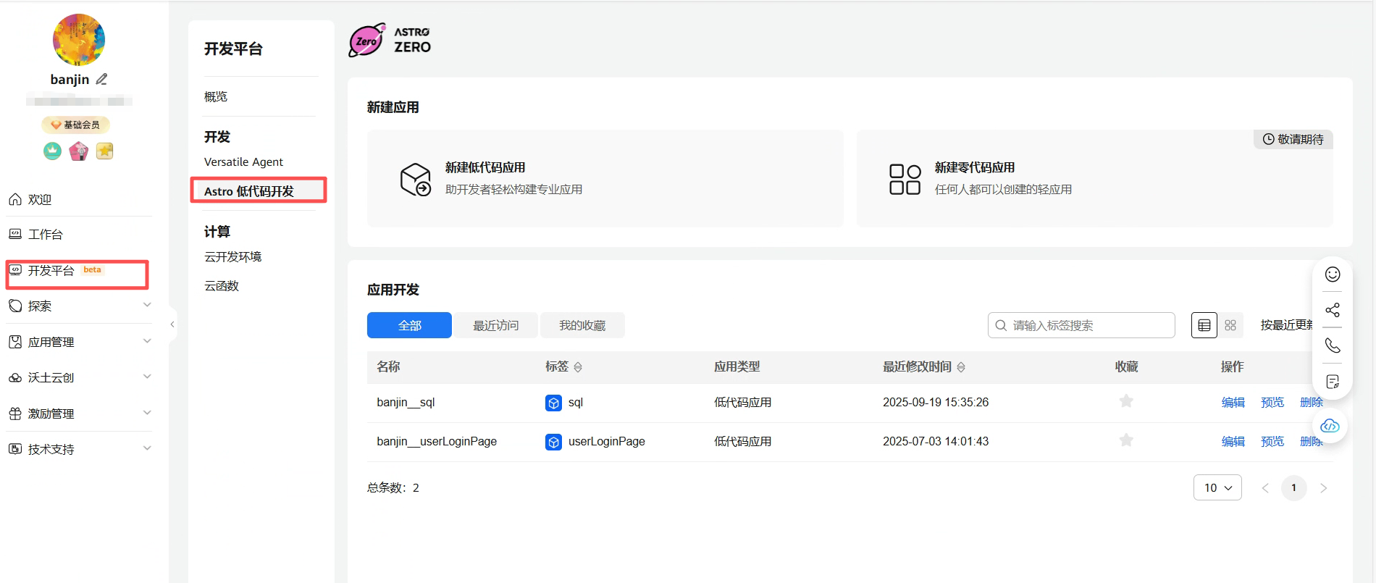Viewport: 1376px width, 583px height.
Task: Click 编辑 link for banjin__sql
Action: coord(1233,402)
